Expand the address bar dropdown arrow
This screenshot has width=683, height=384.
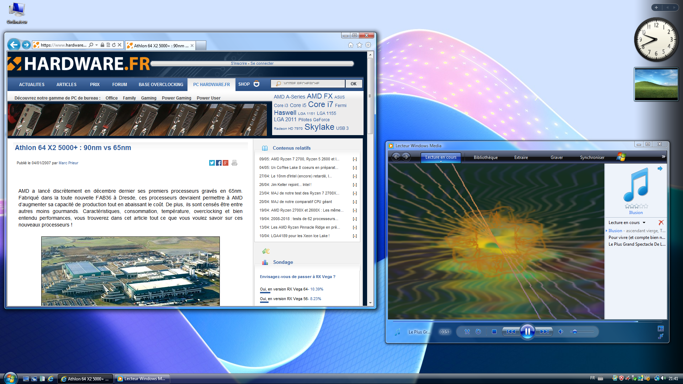point(96,45)
